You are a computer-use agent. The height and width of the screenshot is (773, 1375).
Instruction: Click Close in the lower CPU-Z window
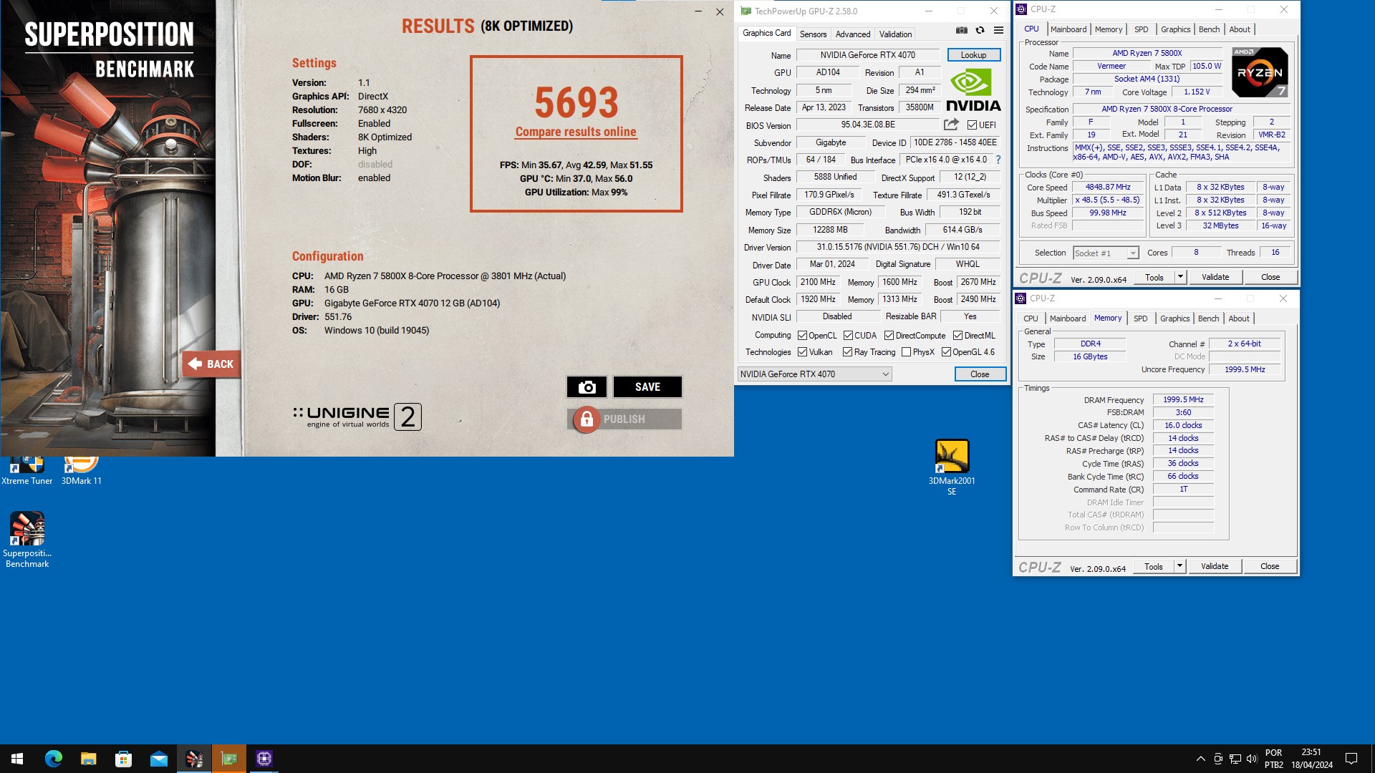pos(1270,566)
